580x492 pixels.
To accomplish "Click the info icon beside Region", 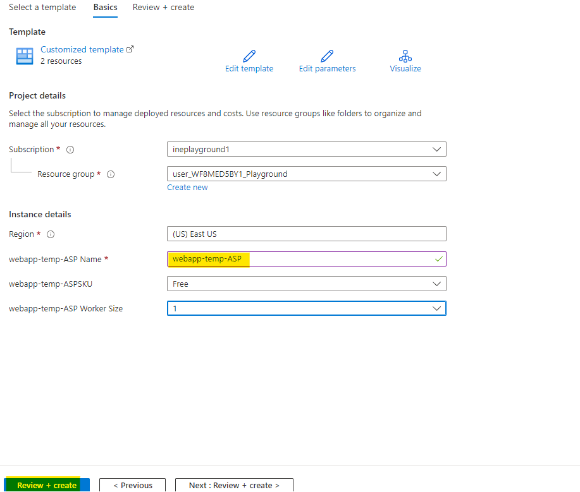I will click(51, 234).
